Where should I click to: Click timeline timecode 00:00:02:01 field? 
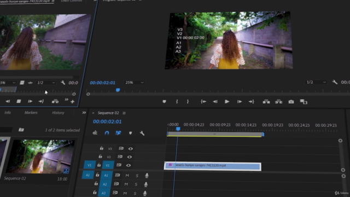tap(107, 121)
